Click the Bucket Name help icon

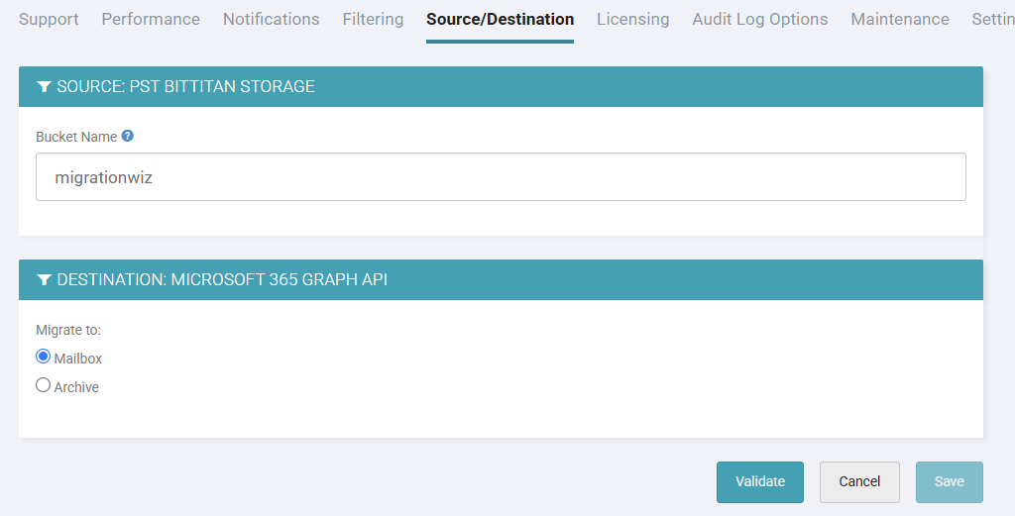tap(128, 136)
